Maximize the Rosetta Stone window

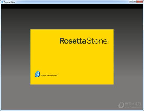[135, 1]
